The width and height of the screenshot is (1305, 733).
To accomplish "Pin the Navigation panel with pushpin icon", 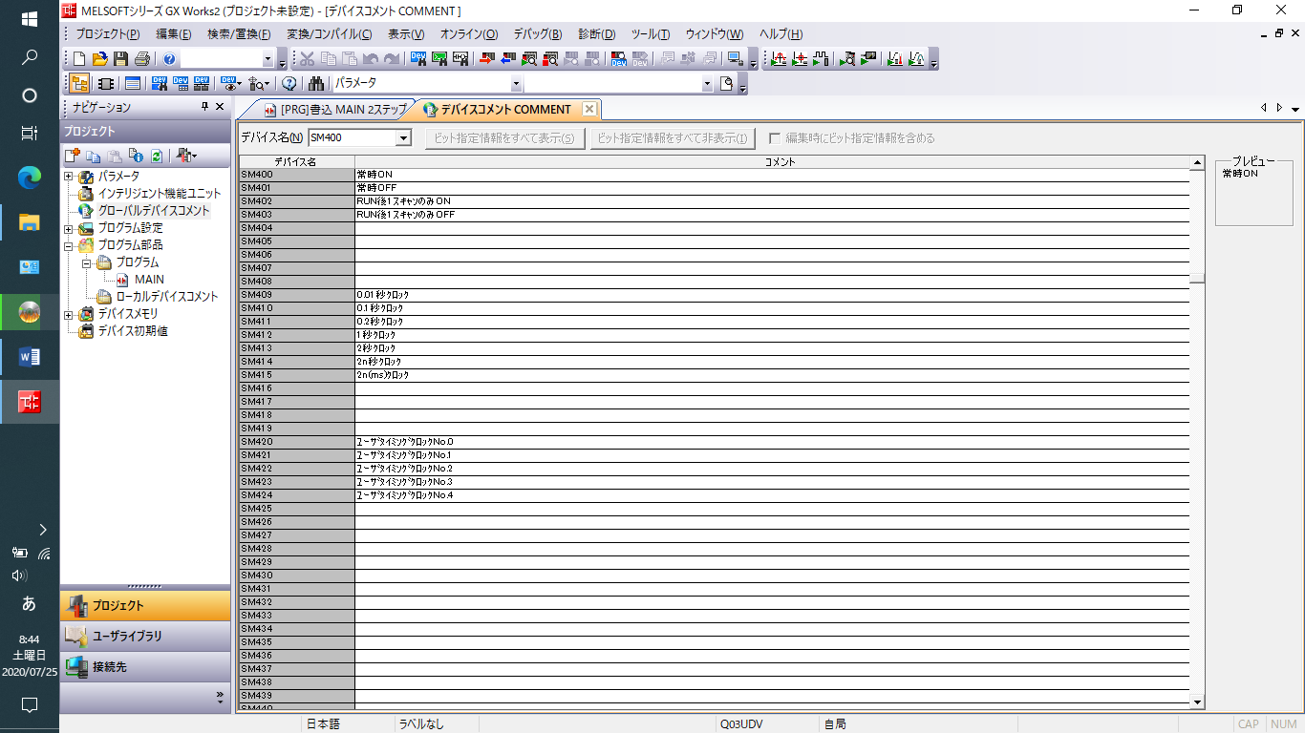I will 204,107.
